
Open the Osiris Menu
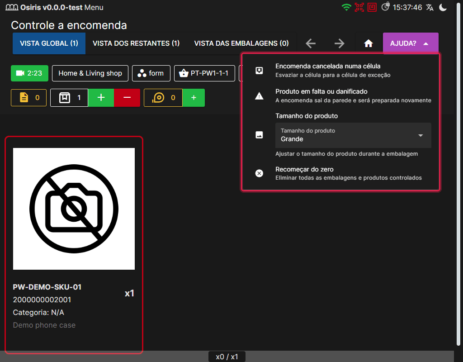(x=94, y=7)
